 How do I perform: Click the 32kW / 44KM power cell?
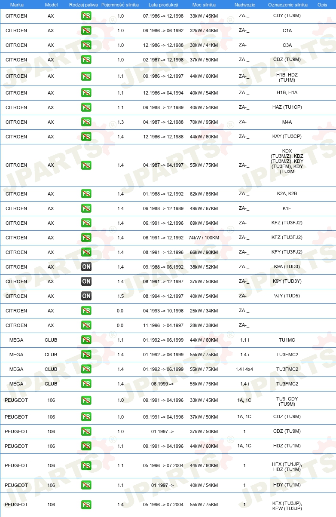click(x=204, y=31)
